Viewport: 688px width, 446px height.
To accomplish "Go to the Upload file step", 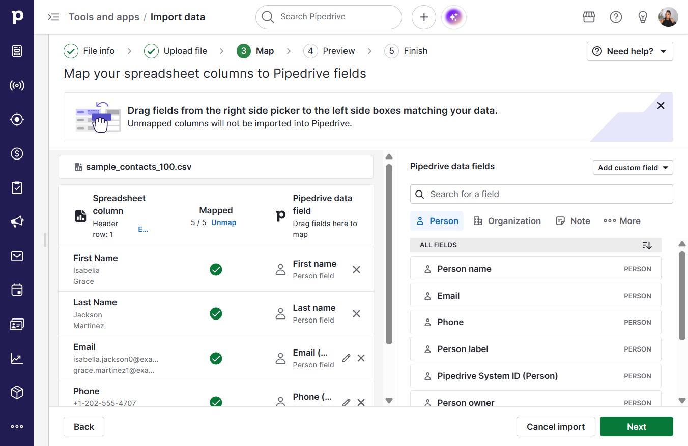I will (x=176, y=51).
